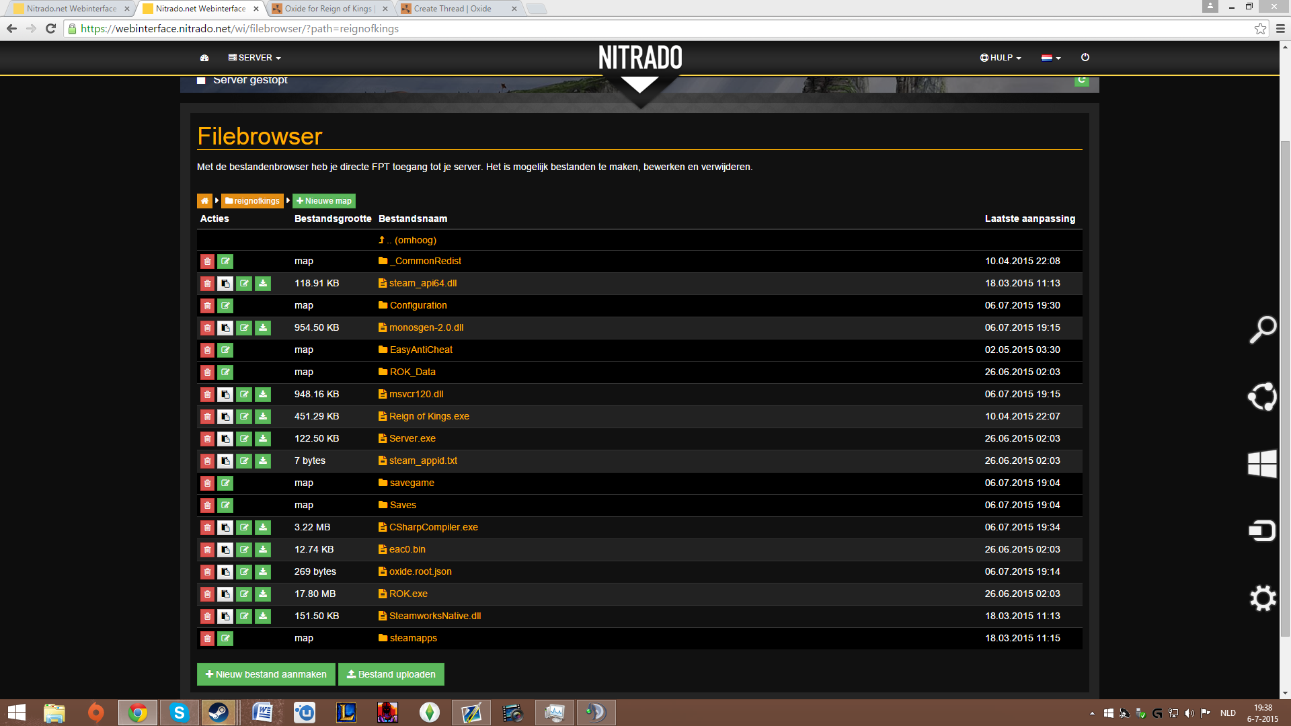Click the Nieuw bestand aanmaken button
The height and width of the screenshot is (726, 1291).
pyautogui.click(x=266, y=674)
